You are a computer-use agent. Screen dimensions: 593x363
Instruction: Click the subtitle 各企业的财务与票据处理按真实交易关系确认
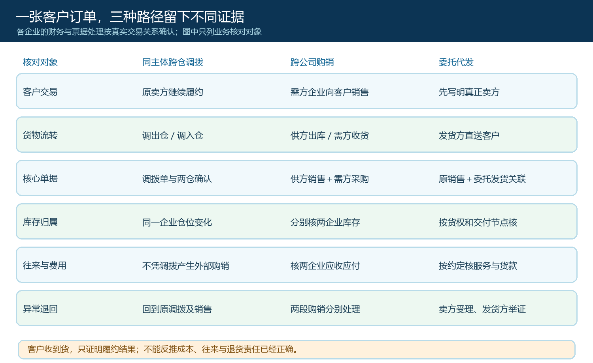click(95, 32)
